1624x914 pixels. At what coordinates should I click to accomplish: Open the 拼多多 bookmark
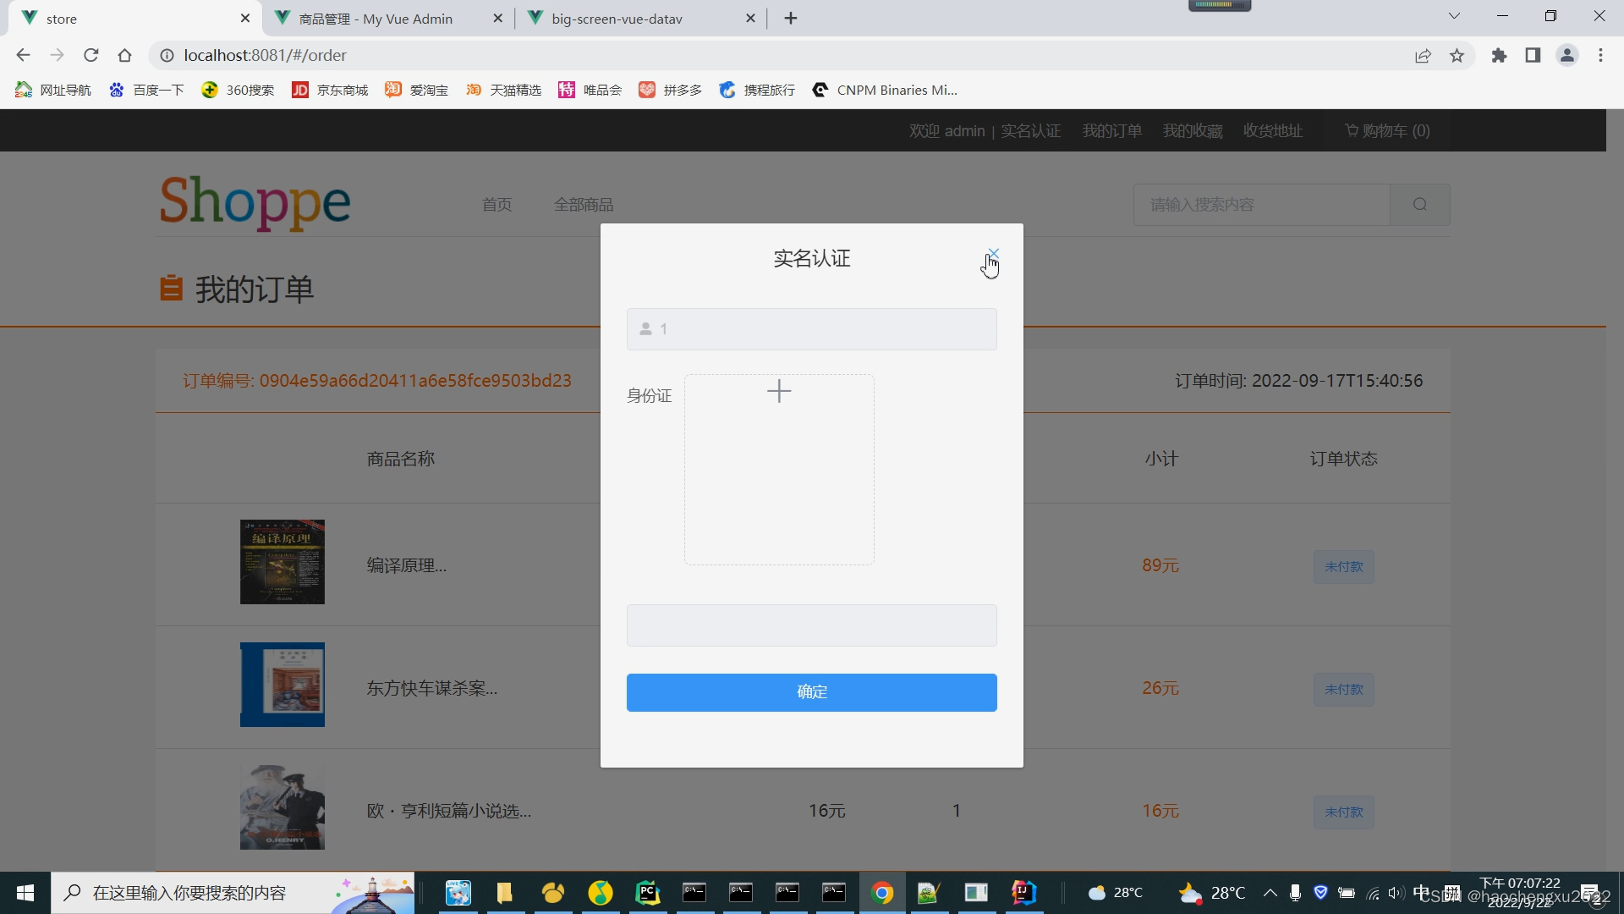(x=670, y=90)
